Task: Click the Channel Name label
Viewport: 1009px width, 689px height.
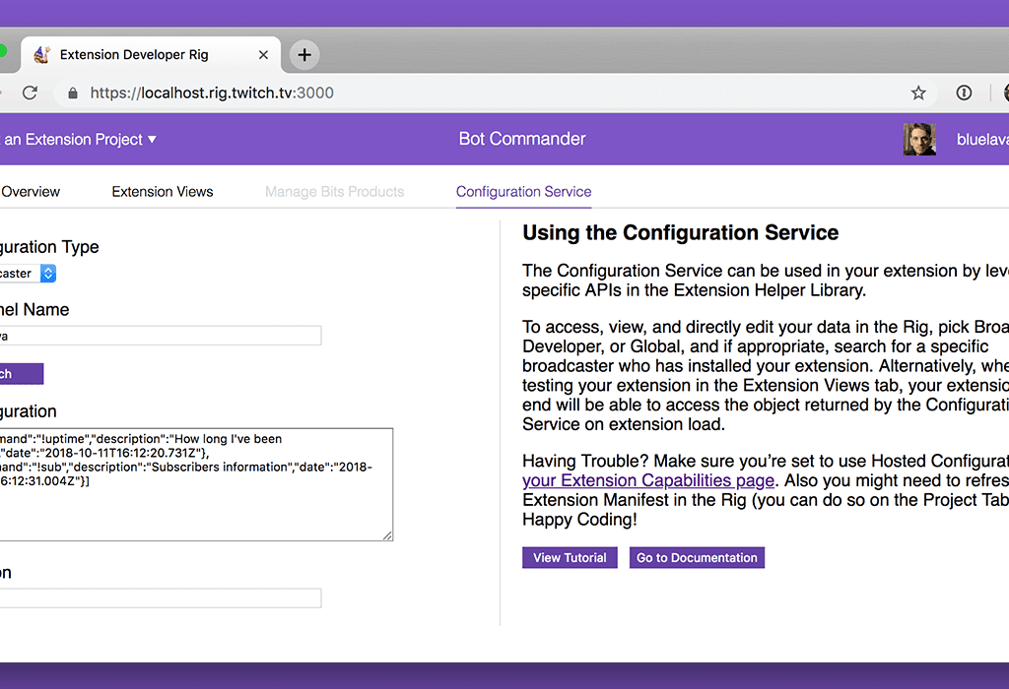Action: [x=34, y=310]
